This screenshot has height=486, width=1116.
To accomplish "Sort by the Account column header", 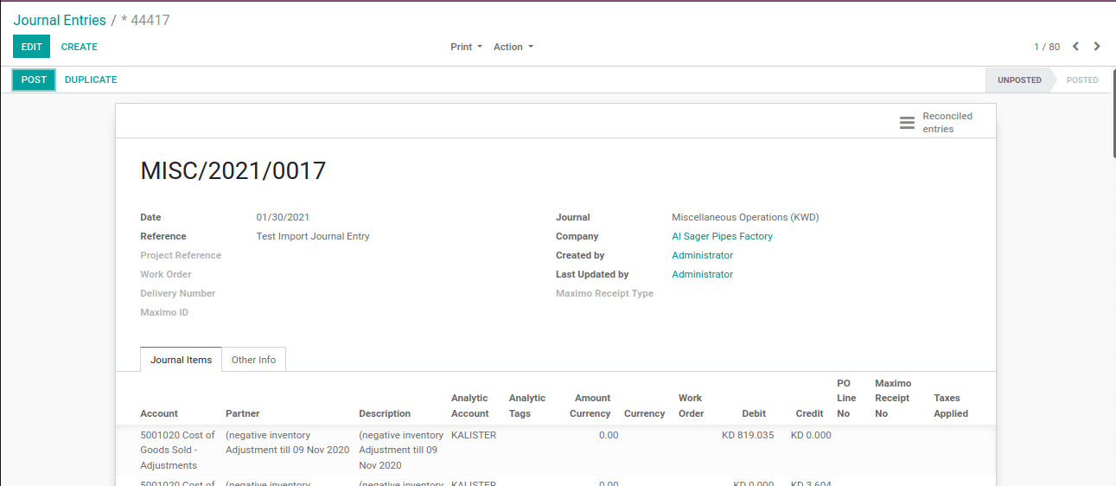I will [x=159, y=413].
